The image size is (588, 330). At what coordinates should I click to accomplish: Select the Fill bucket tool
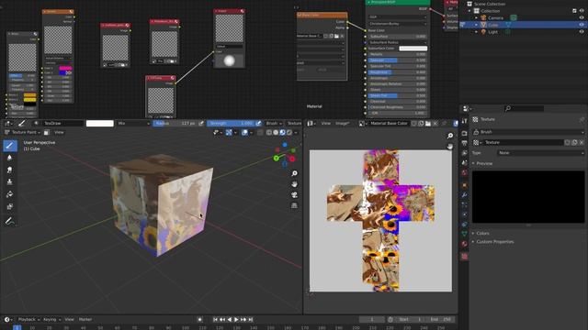[x=10, y=194]
